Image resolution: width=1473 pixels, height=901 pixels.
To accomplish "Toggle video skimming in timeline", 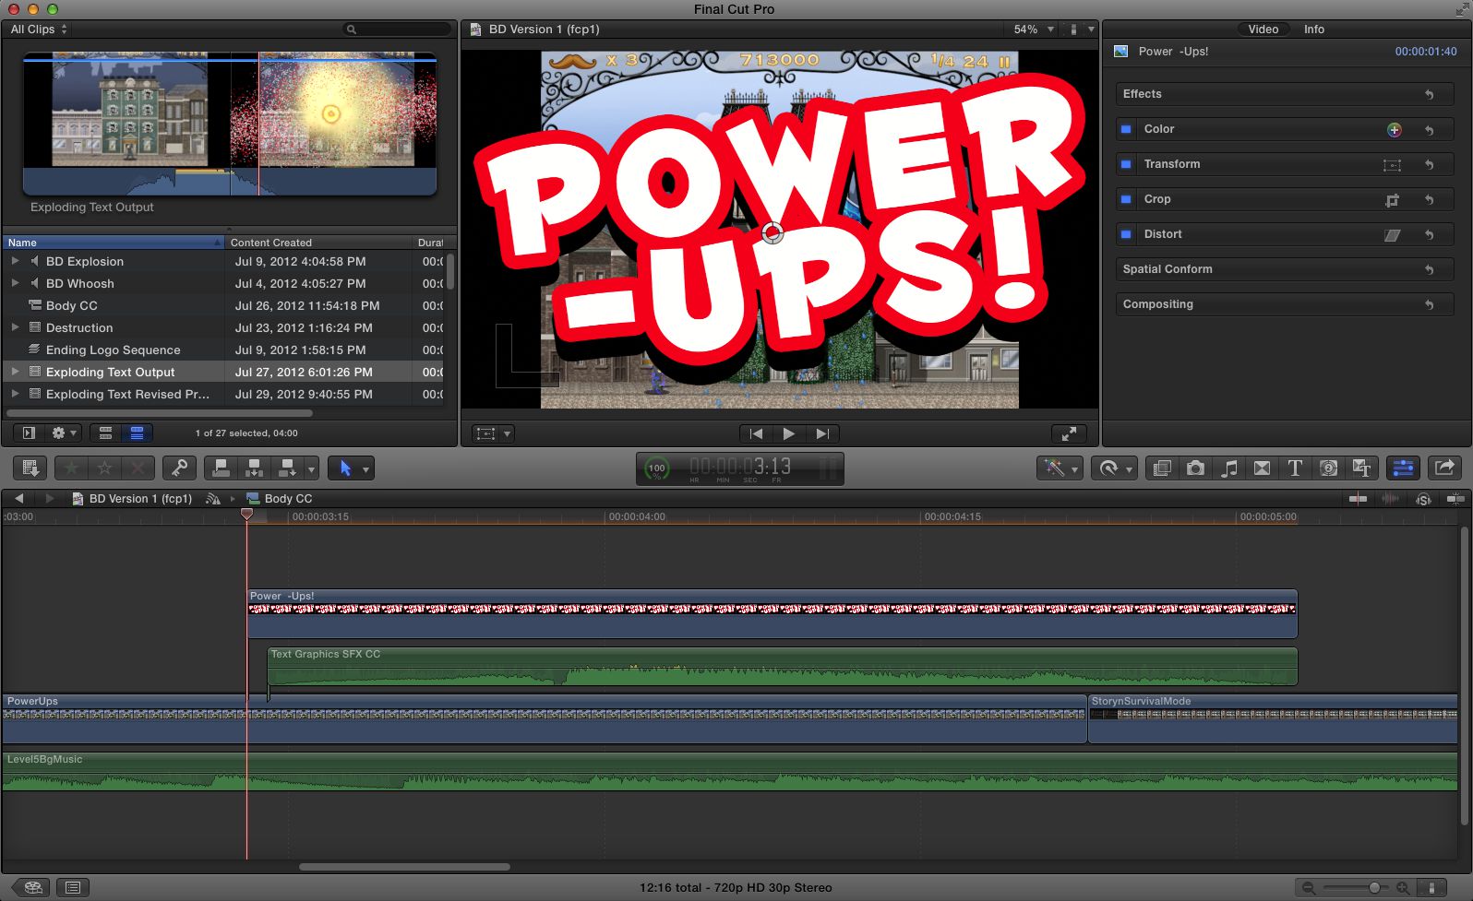I will [x=1358, y=499].
